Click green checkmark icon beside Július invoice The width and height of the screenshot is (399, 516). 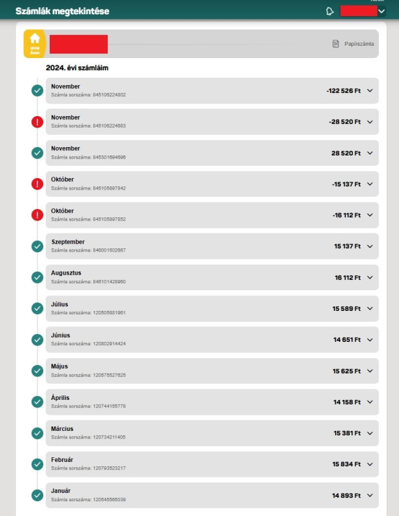coord(37,308)
